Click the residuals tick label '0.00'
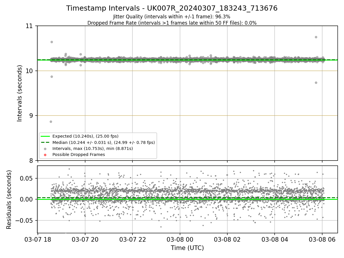The height and width of the screenshot is (258, 344). click(x=27, y=199)
